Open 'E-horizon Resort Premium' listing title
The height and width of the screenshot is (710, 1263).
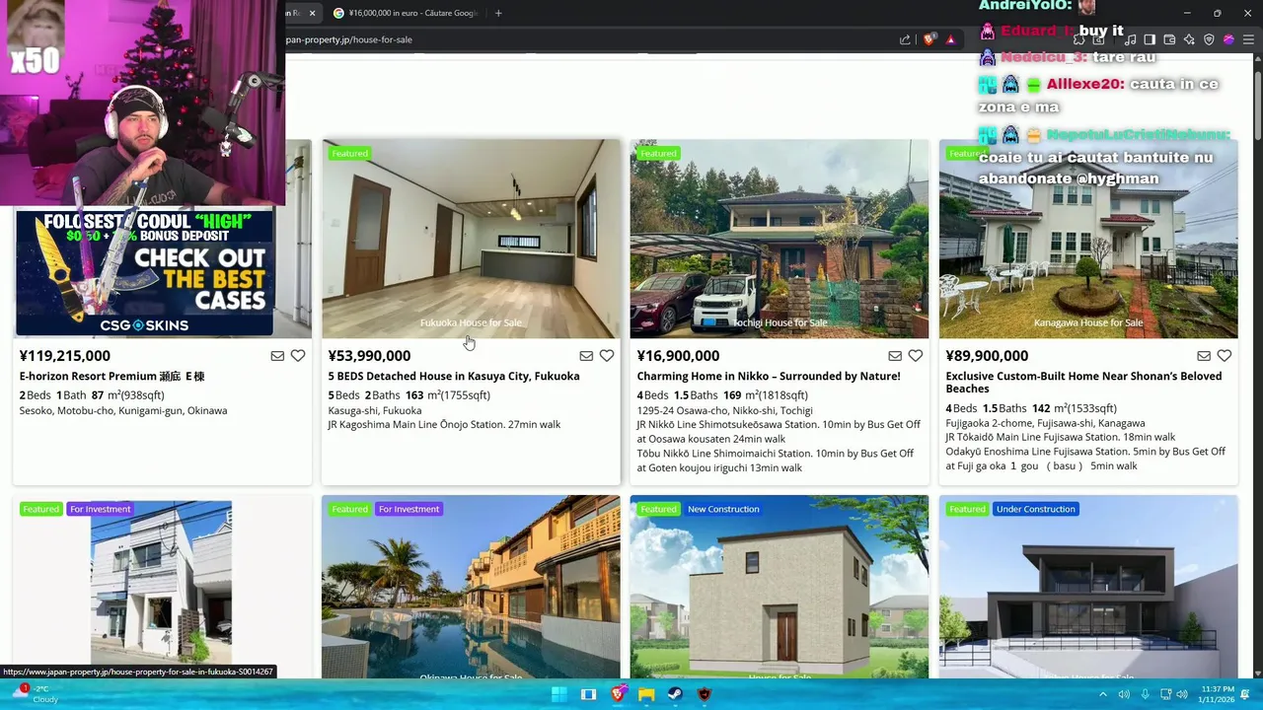pos(111,376)
